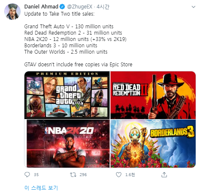Open the Daniel Ahmad display name
The image size is (199, 193).
click(x=41, y=7)
